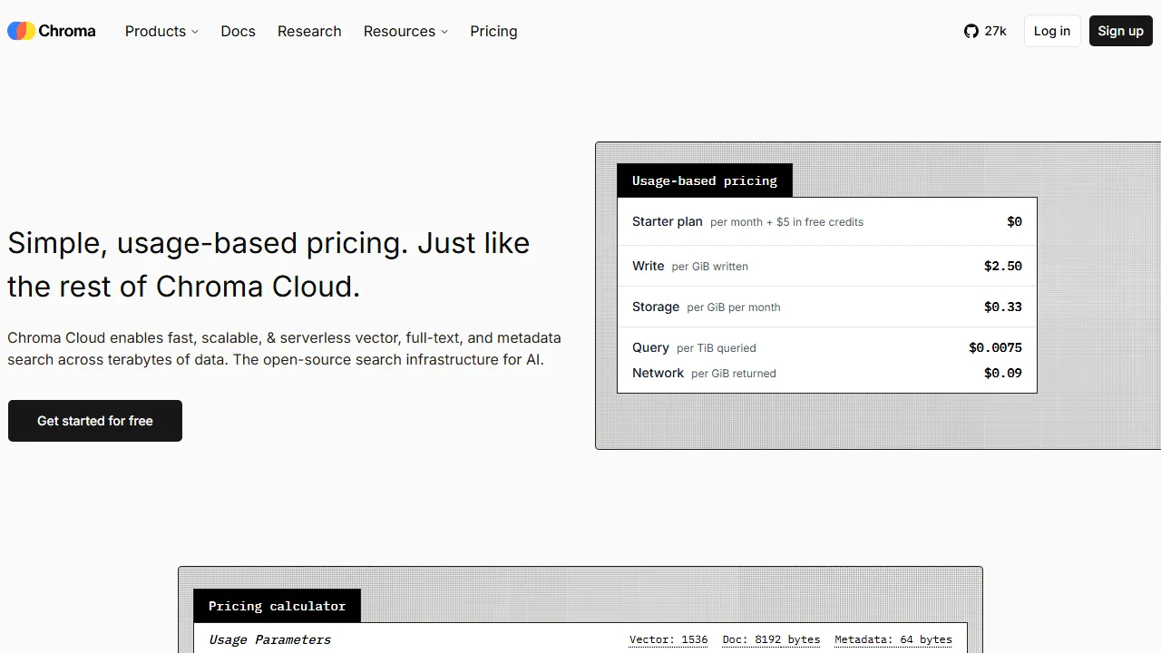Viewport: 1161px width, 653px height.
Task: Click the Network per GiB returned label
Action: tap(704, 373)
